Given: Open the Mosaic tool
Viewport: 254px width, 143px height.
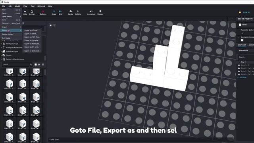Looking at the screenshot, I should (x=100, y=12).
